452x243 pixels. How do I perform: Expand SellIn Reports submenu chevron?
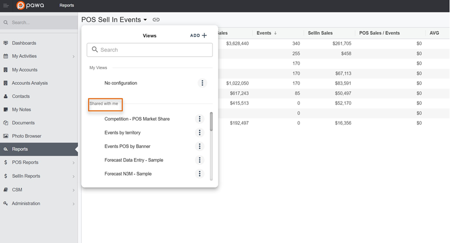[73, 176]
